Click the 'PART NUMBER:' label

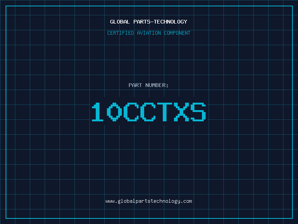[148, 85]
